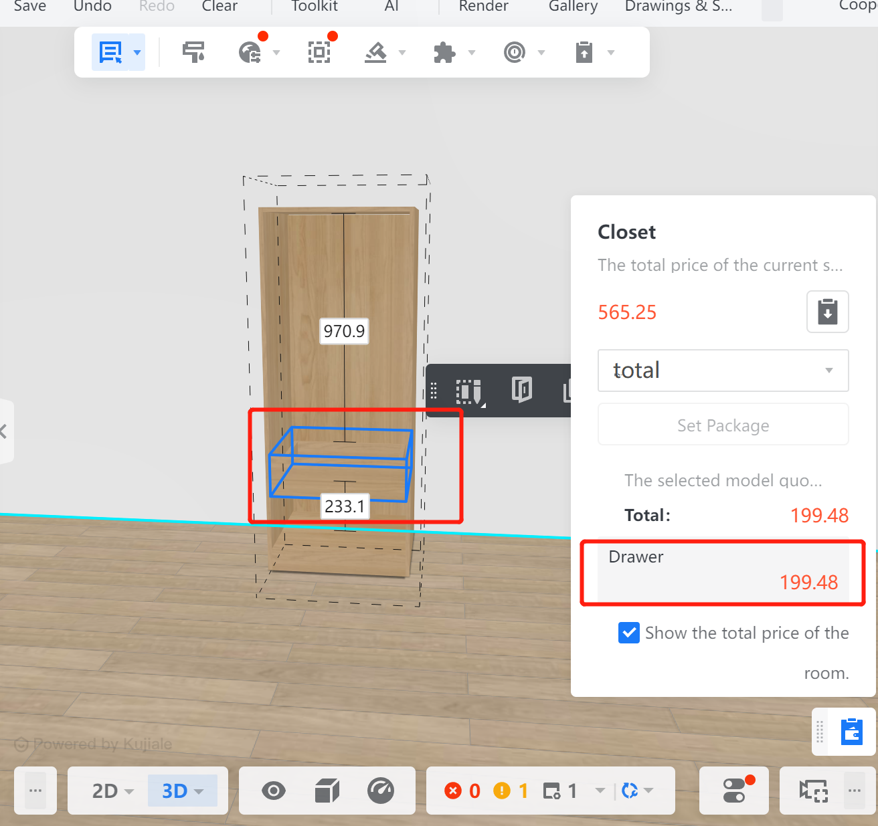Click the gavel stamp tool icon
The width and height of the screenshot is (878, 826).
[375, 52]
